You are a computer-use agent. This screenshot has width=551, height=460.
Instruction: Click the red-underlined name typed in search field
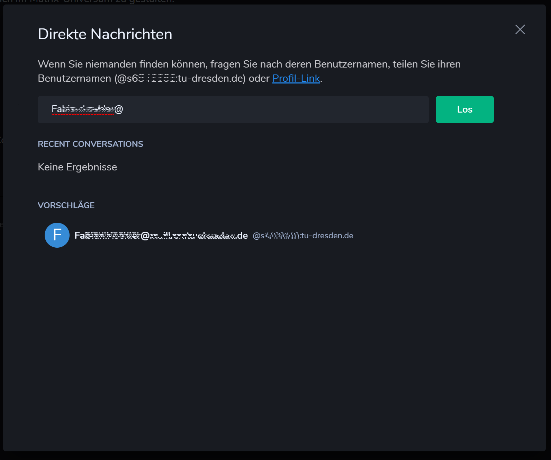click(x=83, y=109)
